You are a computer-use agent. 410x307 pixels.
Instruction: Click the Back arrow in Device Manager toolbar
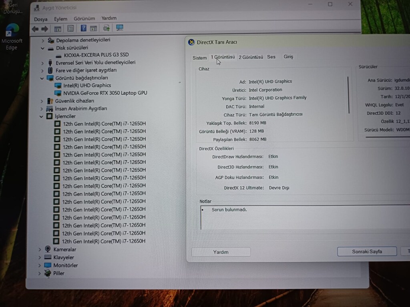click(x=35, y=29)
